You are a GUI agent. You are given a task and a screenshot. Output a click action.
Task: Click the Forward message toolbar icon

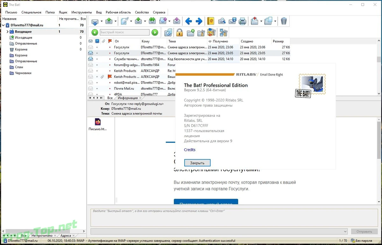(x=163, y=21)
